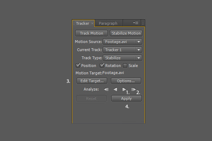Switch to the Paragraph tab
Viewport: 212px width, 141px height.
click(108, 23)
